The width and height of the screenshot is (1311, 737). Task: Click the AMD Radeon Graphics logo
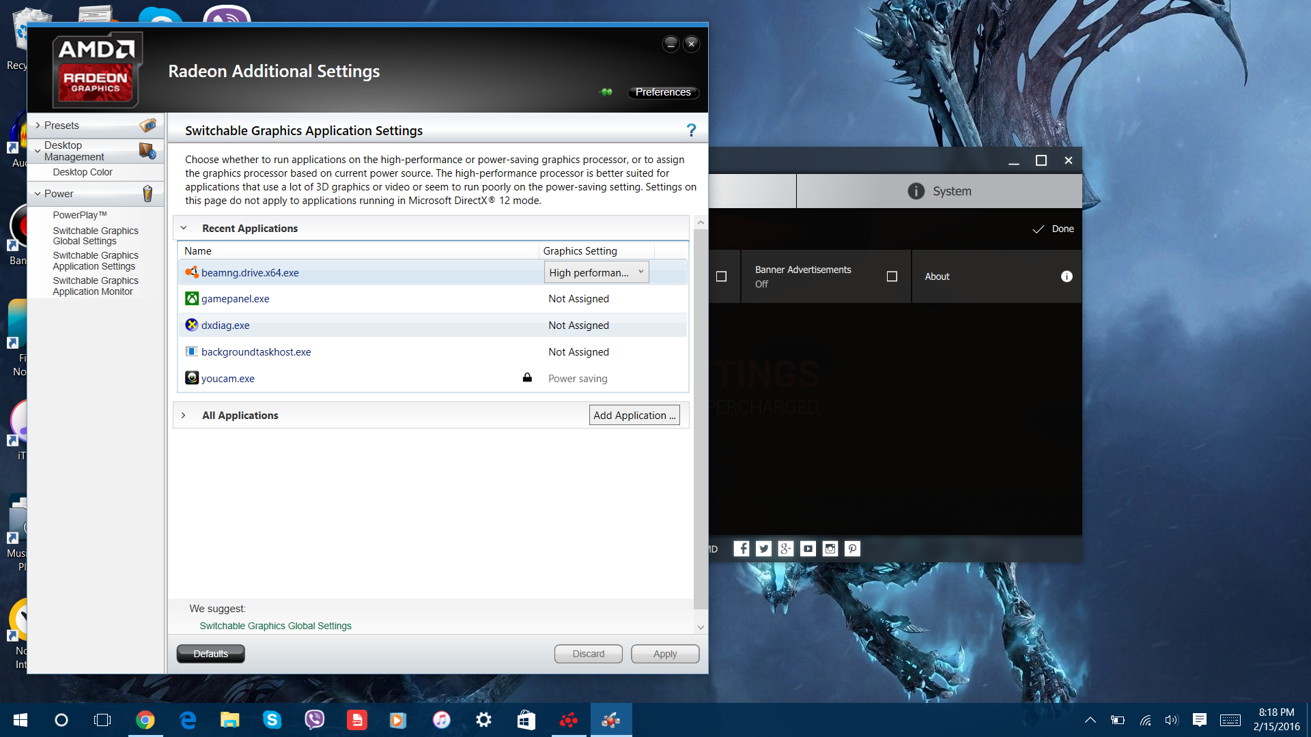(97, 70)
